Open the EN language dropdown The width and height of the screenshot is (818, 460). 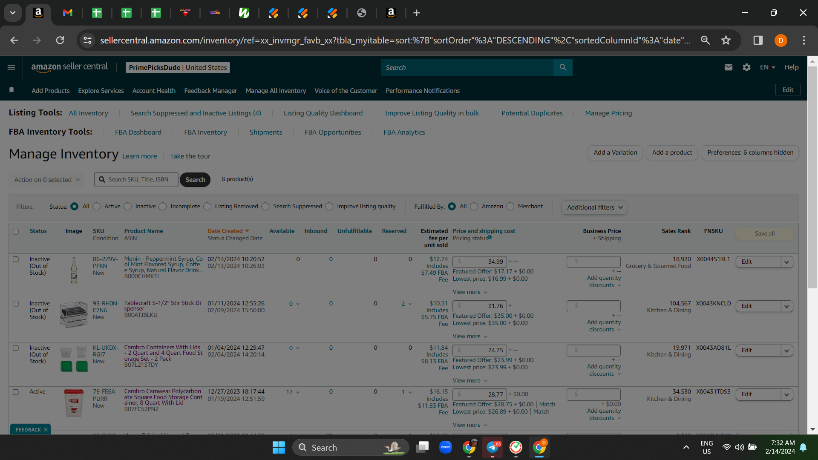[767, 67]
